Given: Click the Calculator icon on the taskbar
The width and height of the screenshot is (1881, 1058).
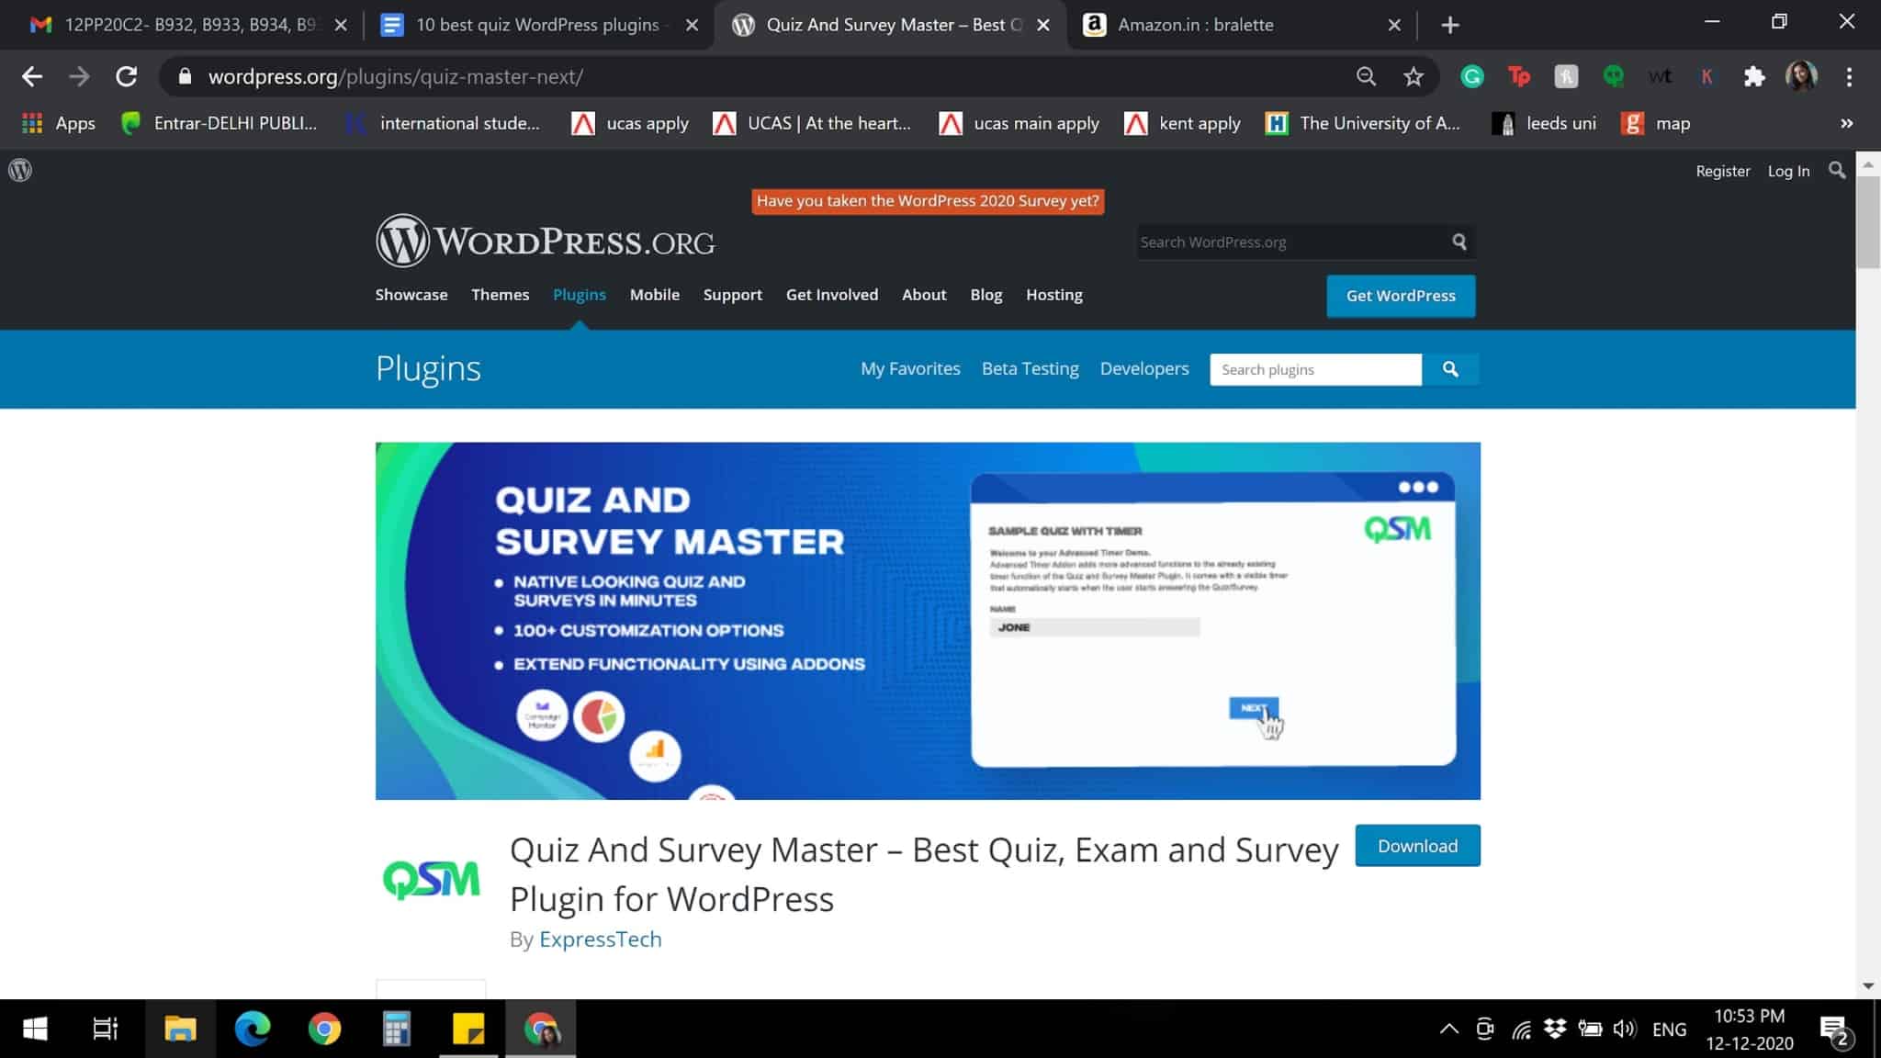Looking at the screenshot, I should (x=396, y=1029).
